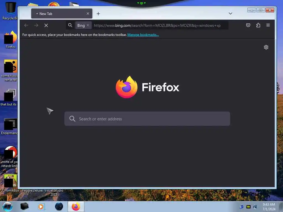Open the Manage bookmarks link
The width and height of the screenshot is (283, 212).
[143, 35]
